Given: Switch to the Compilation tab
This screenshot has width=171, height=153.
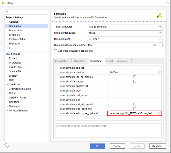Looking at the screenshot, I should (x=62, y=61).
